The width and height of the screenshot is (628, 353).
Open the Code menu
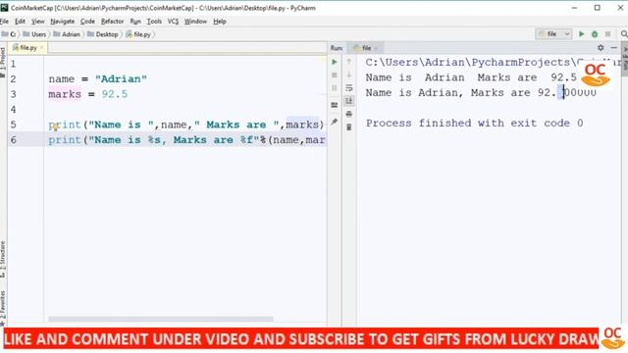pos(87,22)
